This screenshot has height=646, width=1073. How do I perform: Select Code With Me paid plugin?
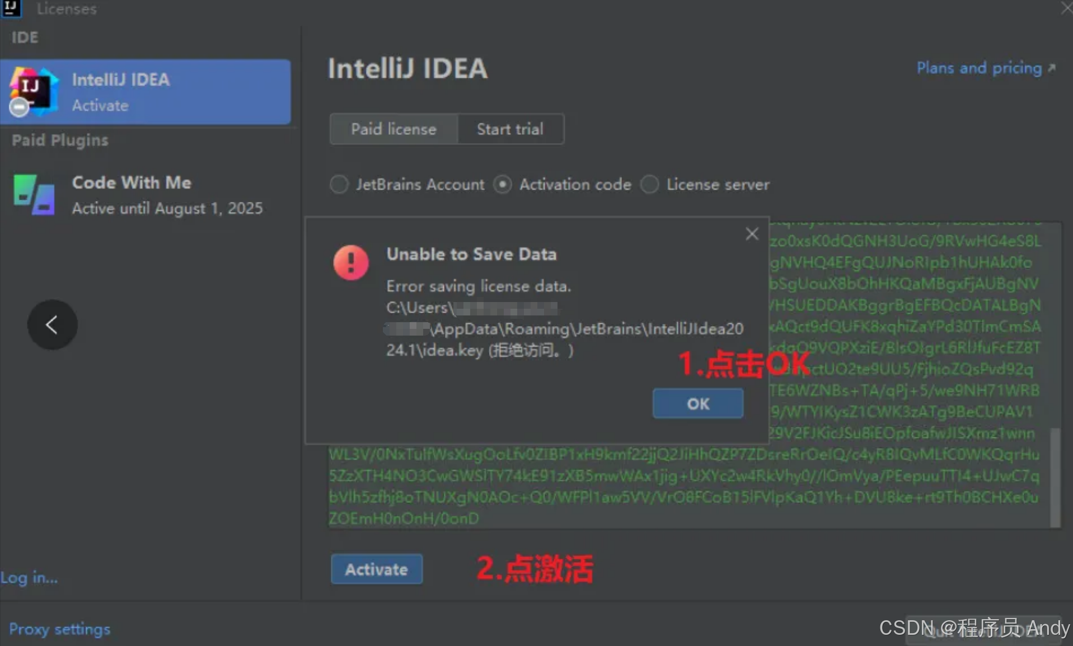(146, 195)
